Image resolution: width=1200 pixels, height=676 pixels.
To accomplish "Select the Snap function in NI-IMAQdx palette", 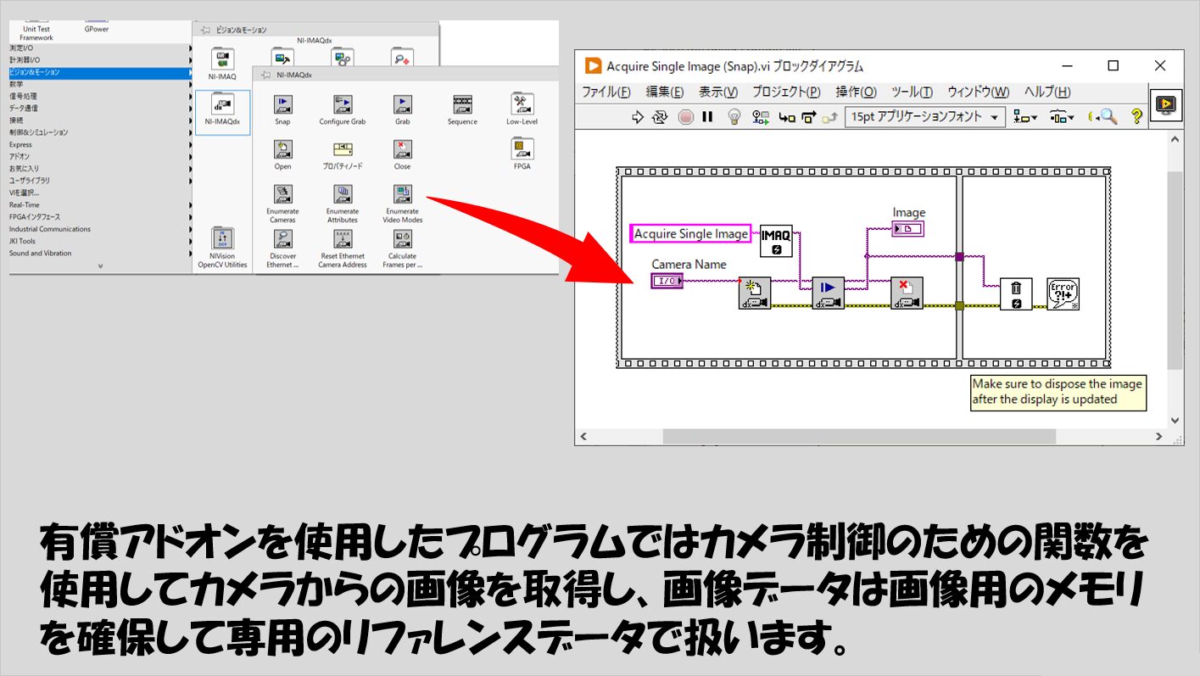I will coord(282,104).
